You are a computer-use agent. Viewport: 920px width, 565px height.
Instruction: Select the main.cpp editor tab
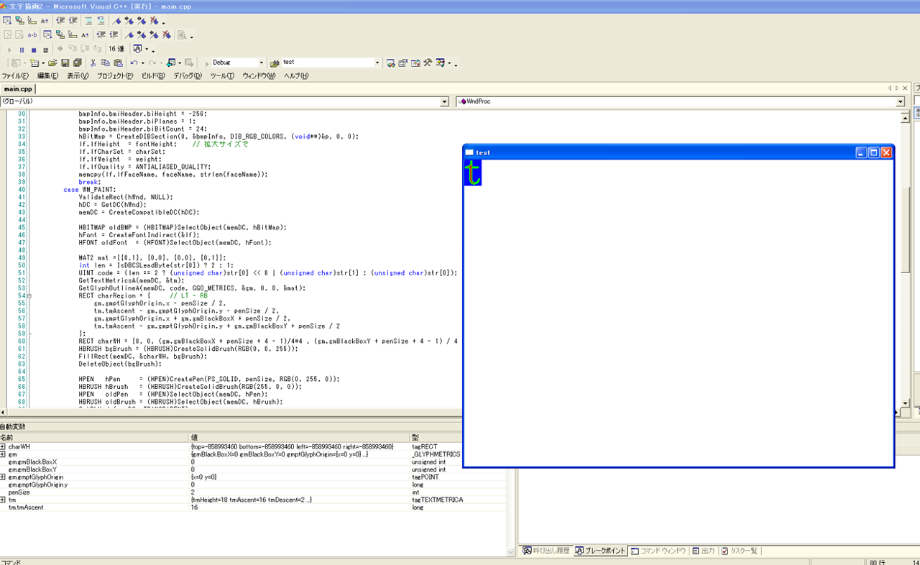click(18, 89)
